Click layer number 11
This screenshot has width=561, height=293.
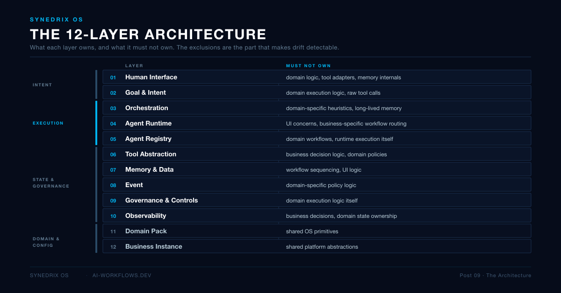(x=113, y=231)
